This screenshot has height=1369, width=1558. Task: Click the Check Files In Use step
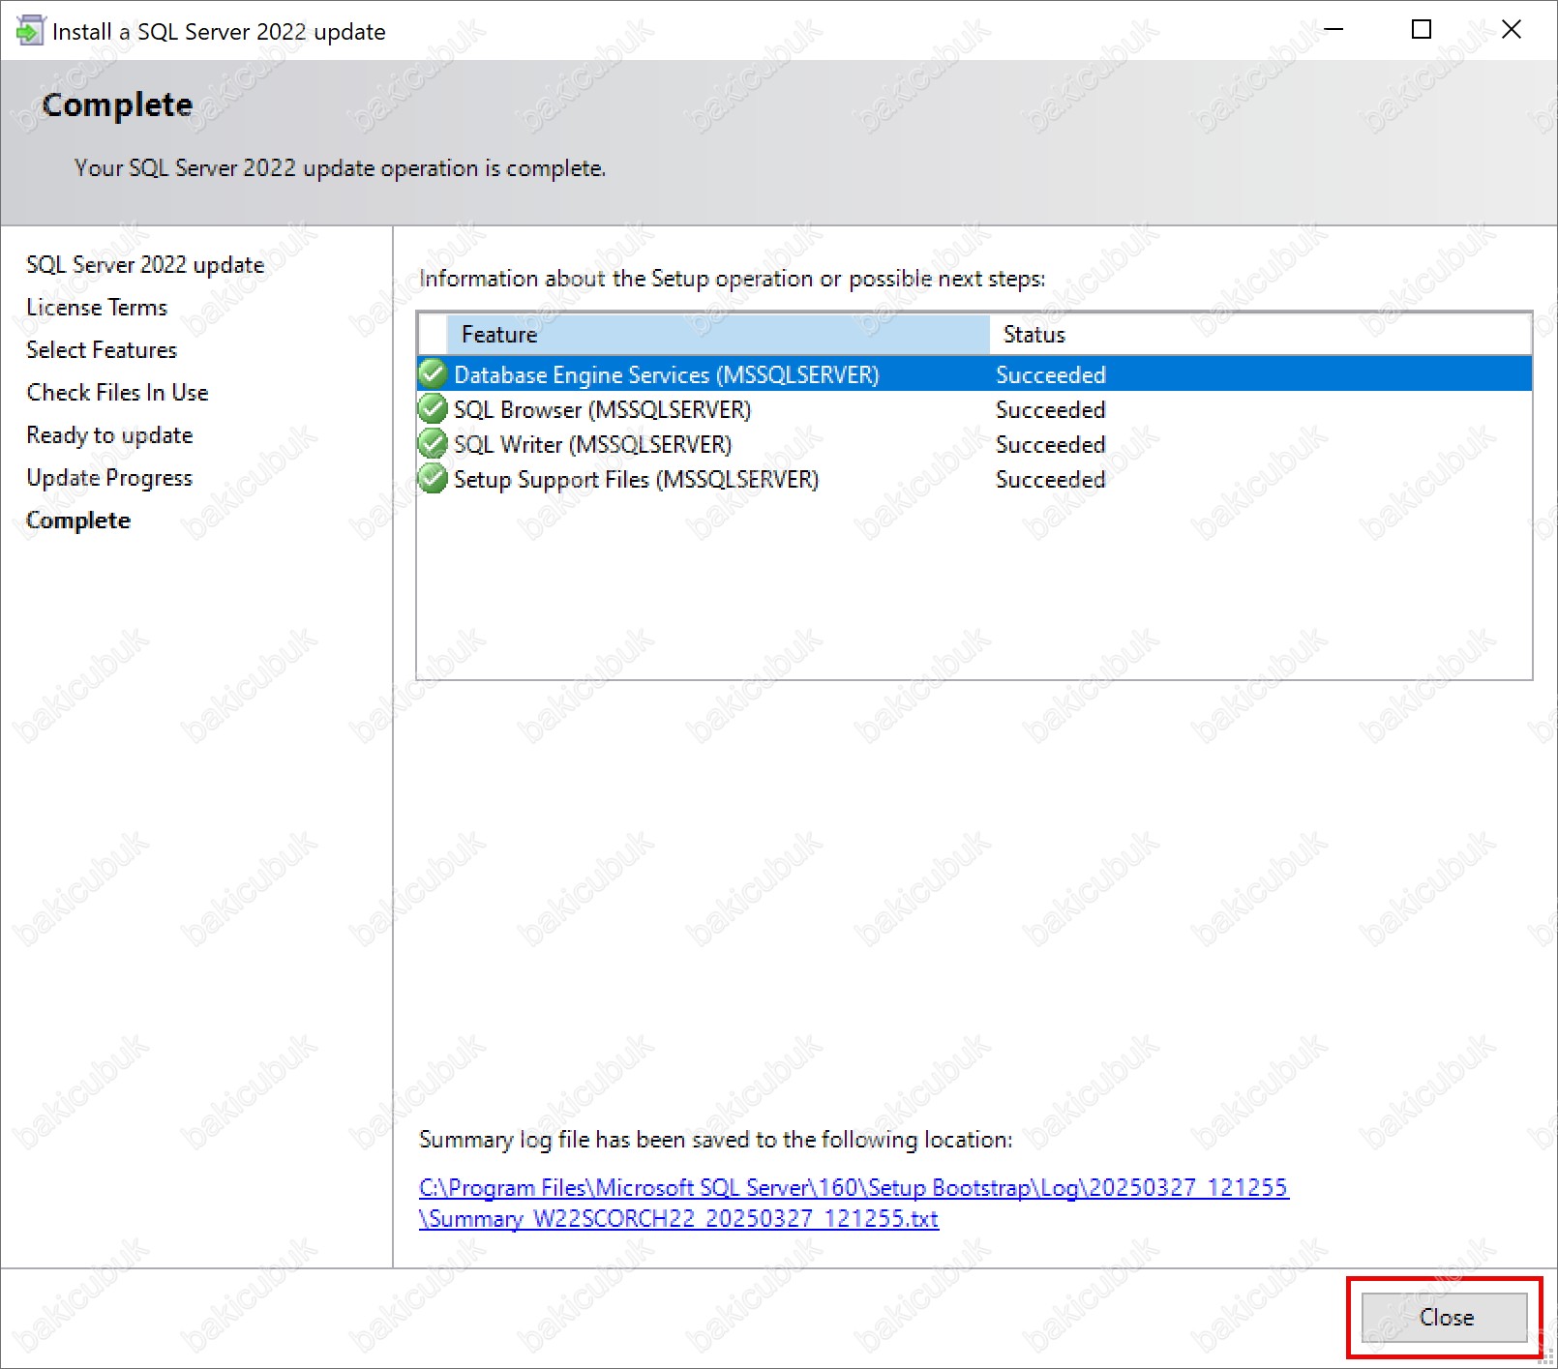[117, 392]
